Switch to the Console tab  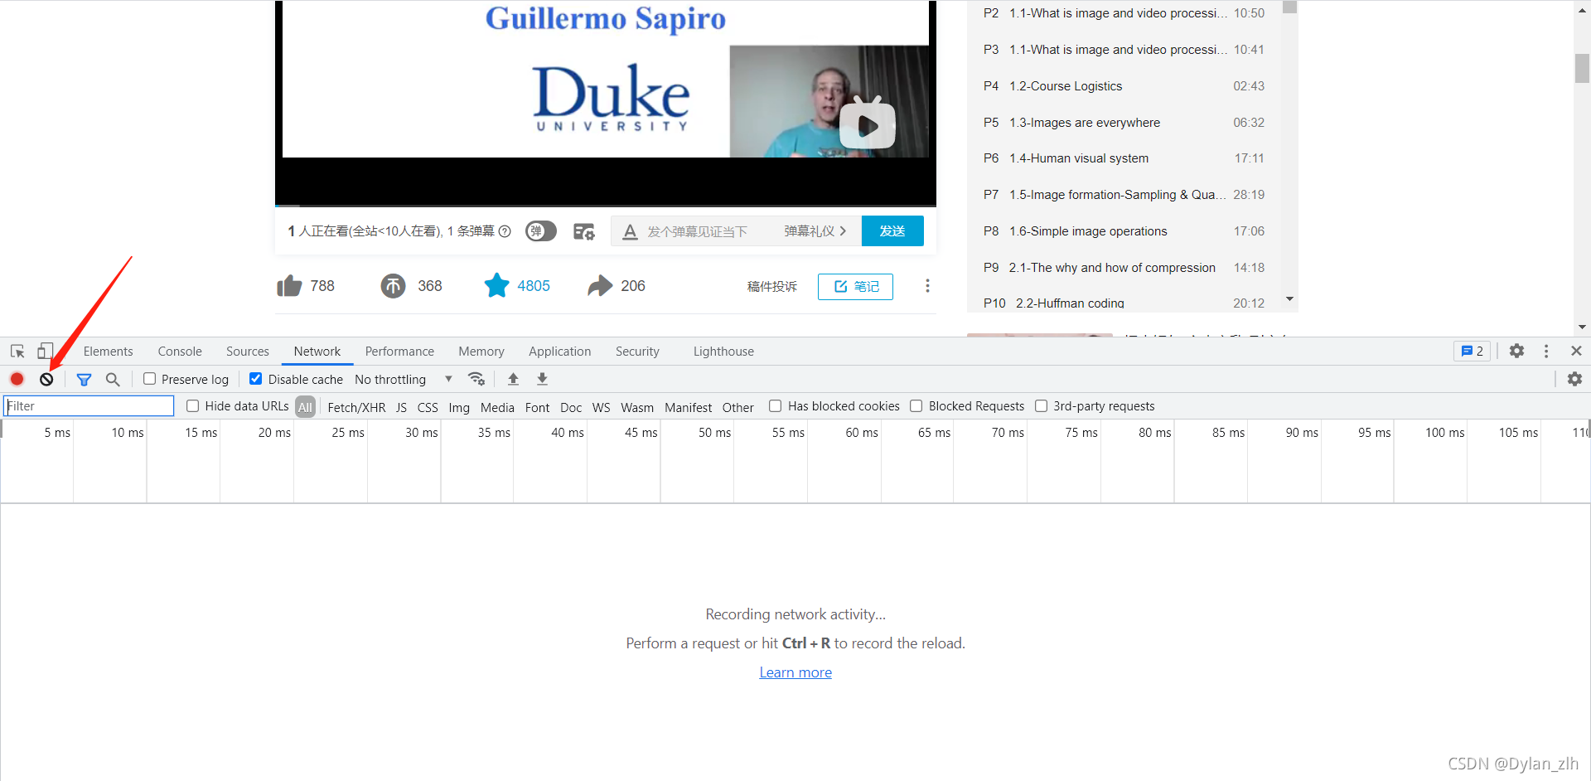pyautogui.click(x=180, y=351)
